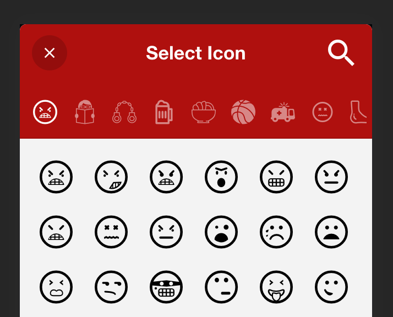Pick the masked bandit face icon

click(x=166, y=287)
